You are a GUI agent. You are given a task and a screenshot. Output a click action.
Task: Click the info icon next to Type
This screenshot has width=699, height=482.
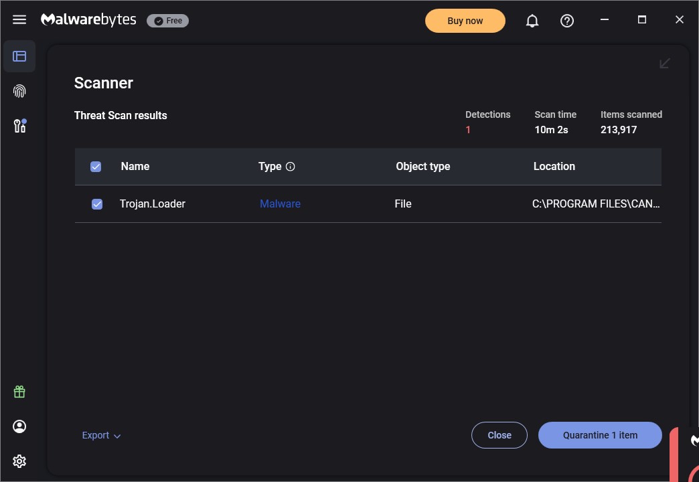pyautogui.click(x=290, y=167)
